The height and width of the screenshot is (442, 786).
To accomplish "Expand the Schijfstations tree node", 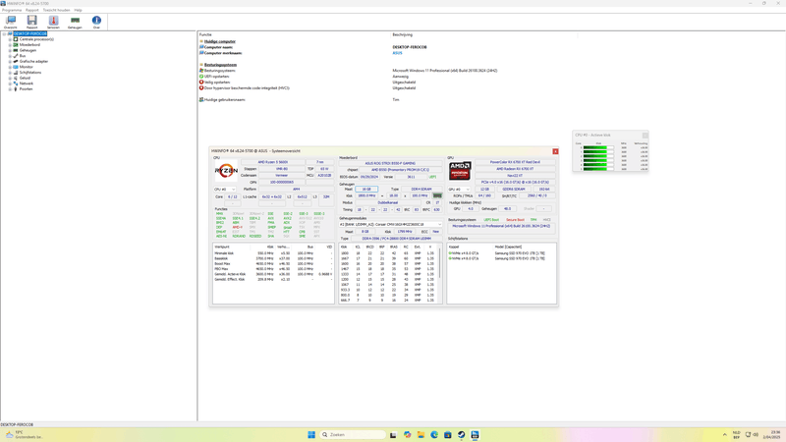I will click(10, 72).
